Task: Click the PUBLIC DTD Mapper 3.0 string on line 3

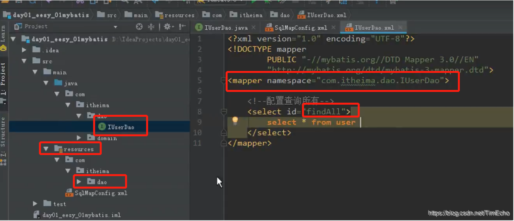Action: pos(373,60)
